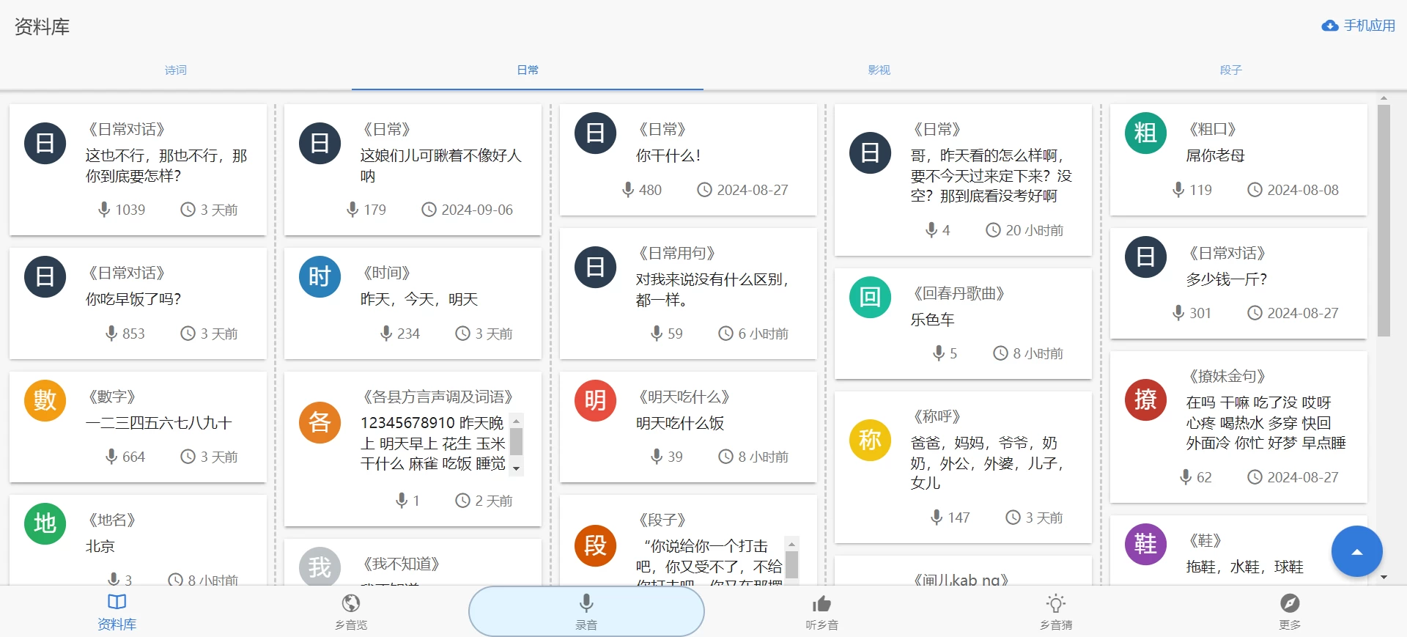This screenshot has height=637, width=1407.
Task: Open 乡音猜 lightbulb navigation item
Action: coord(1056,612)
